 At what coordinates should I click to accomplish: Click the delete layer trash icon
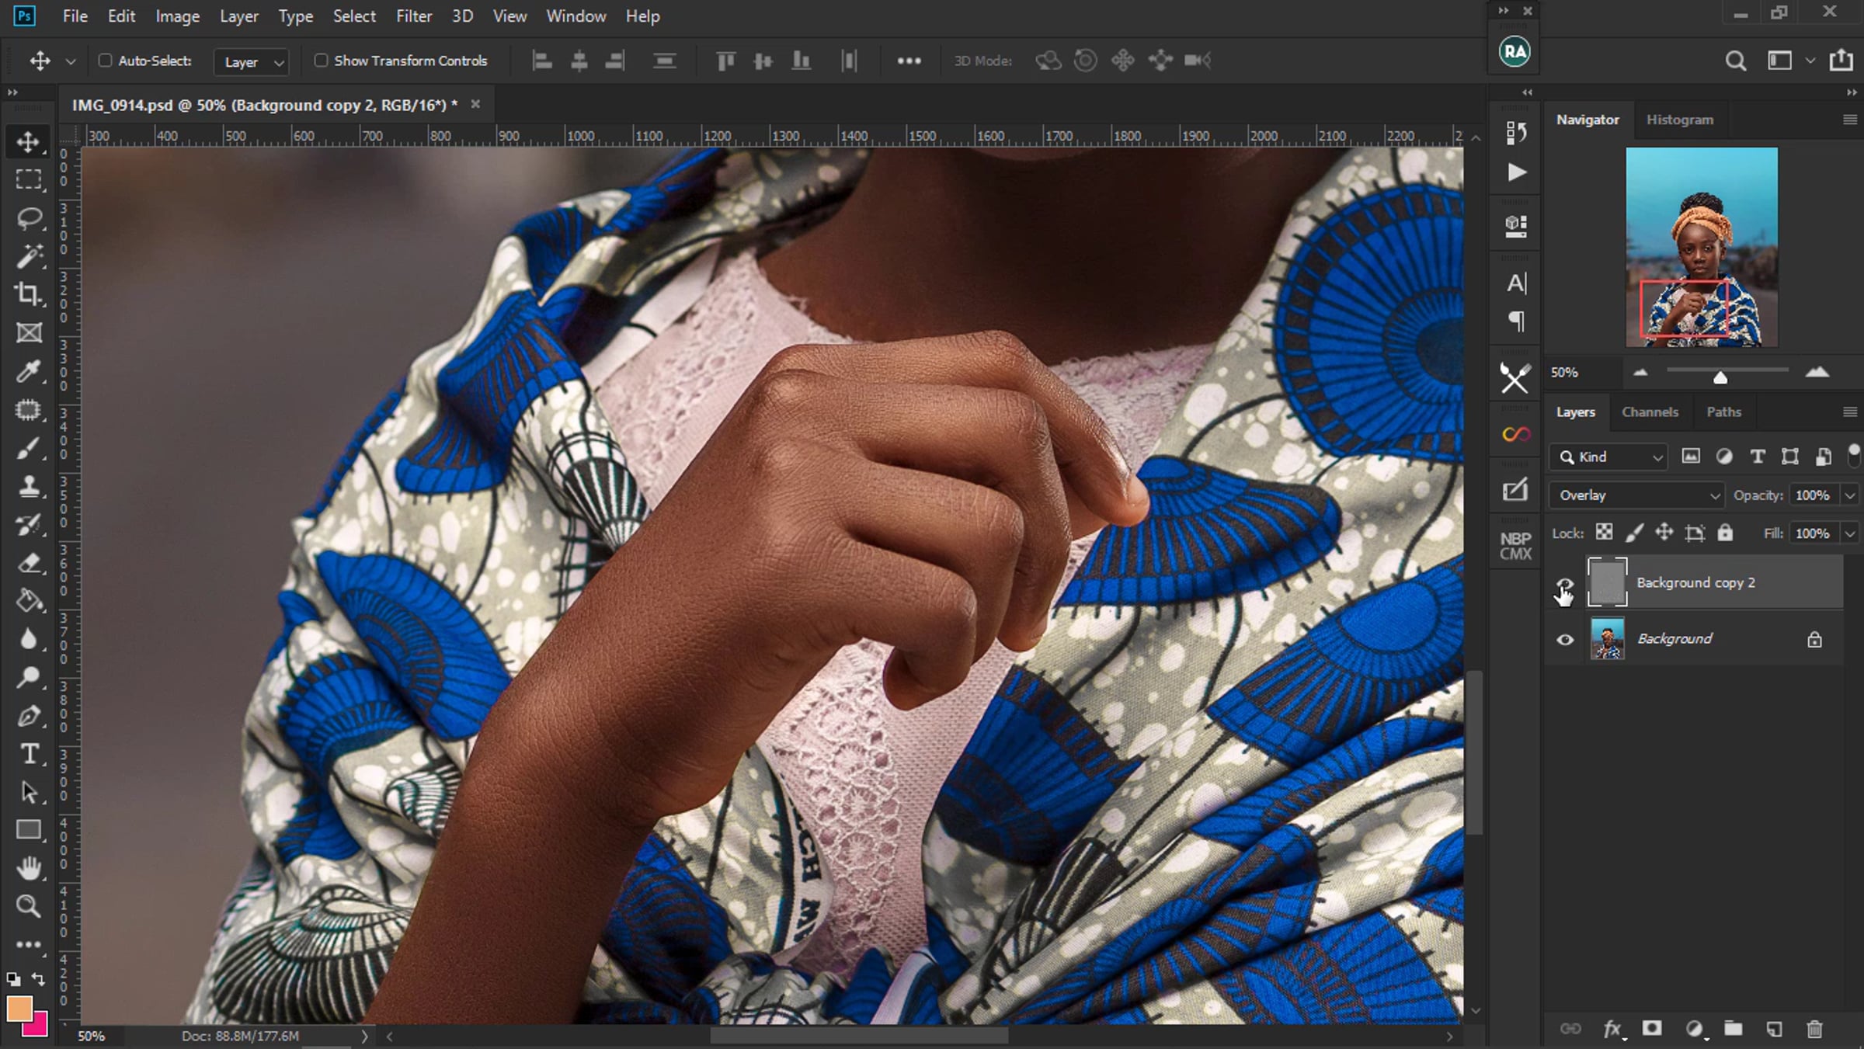1814,1029
